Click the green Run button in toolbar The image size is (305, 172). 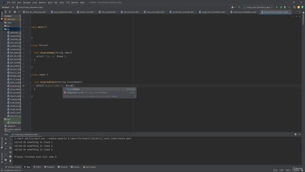click(276, 7)
